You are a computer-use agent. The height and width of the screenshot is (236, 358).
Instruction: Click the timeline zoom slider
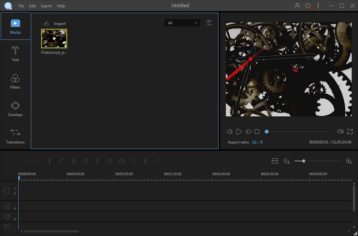point(304,161)
